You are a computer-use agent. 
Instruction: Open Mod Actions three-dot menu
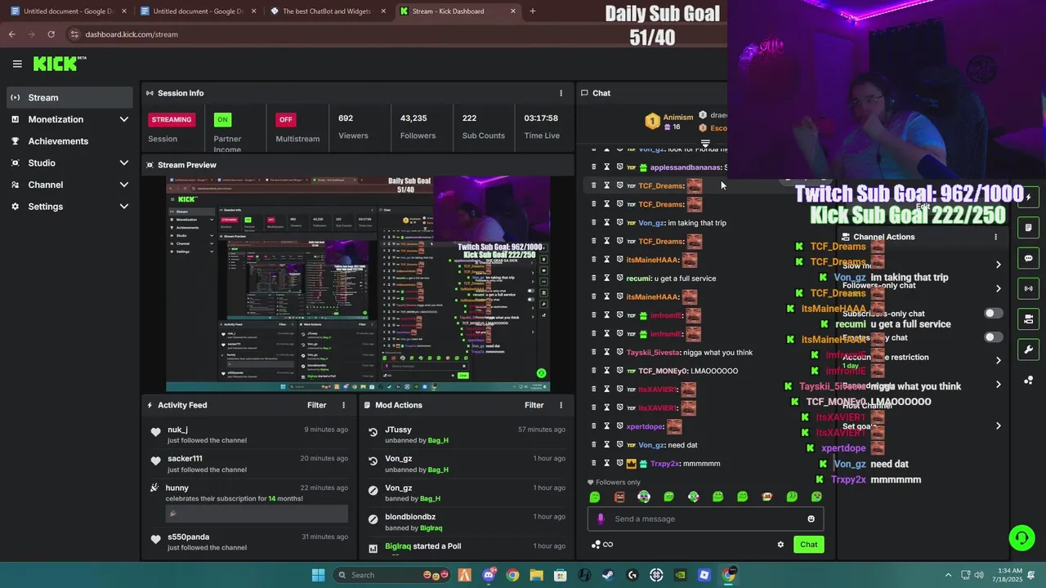[x=561, y=405]
